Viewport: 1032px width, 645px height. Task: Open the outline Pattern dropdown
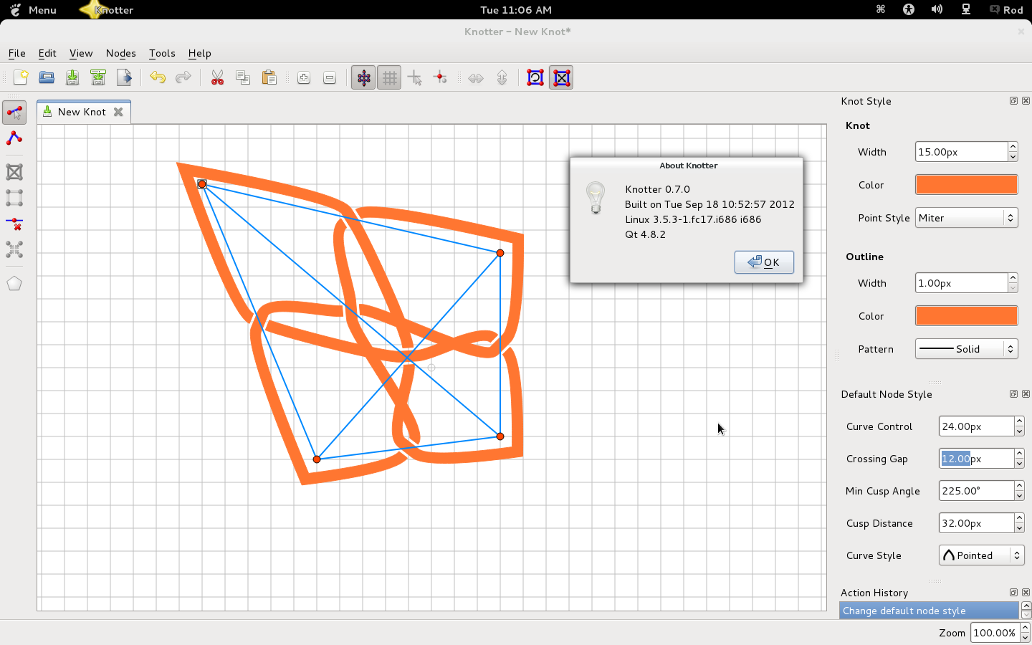[x=966, y=349]
